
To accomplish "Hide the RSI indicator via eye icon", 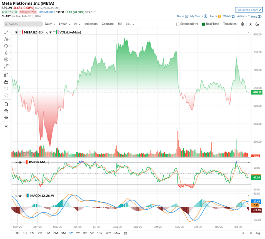I will point(20,162).
